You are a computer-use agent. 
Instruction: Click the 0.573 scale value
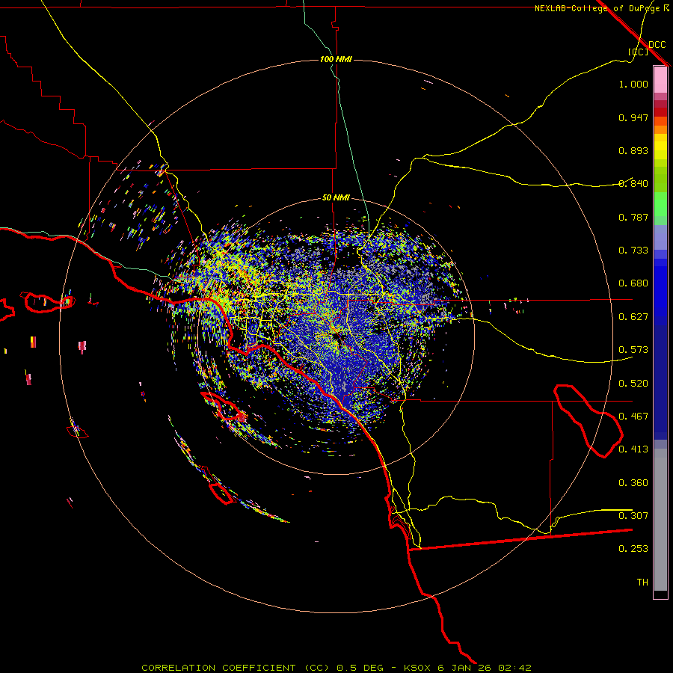[633, 350]
